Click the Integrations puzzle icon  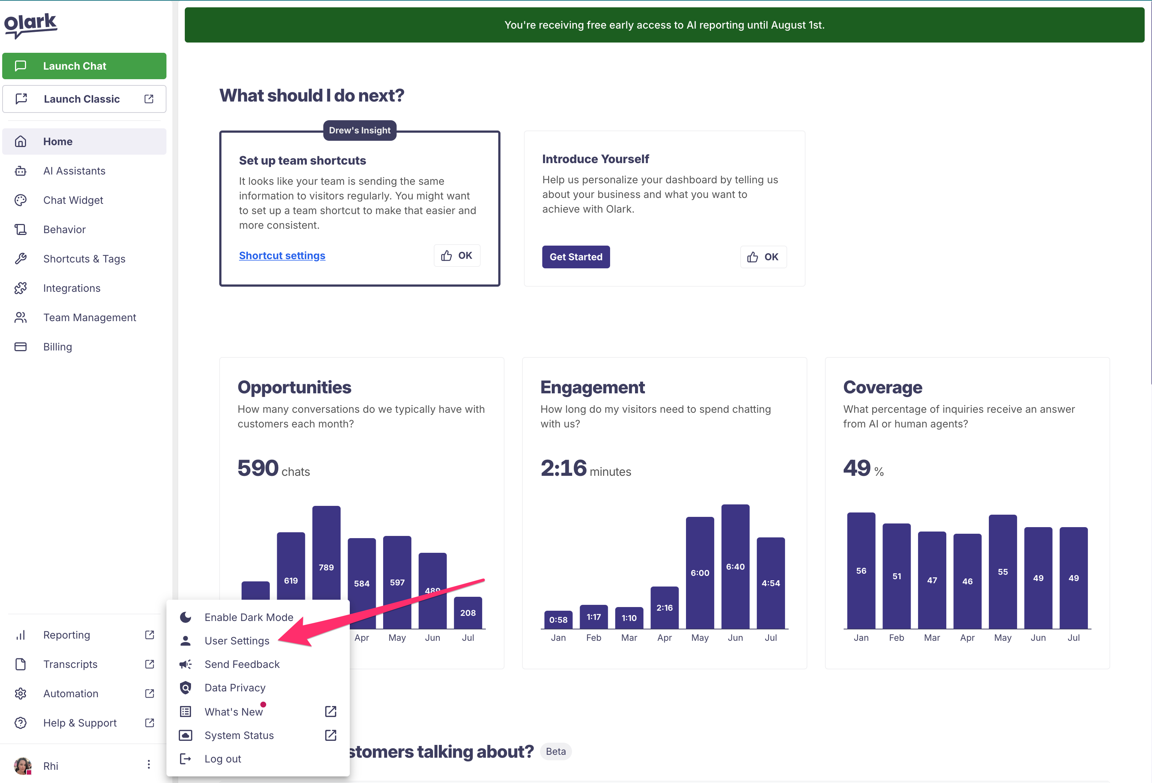point(20,288)
